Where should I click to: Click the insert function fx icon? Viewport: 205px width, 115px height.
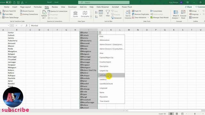click(27, 26)
